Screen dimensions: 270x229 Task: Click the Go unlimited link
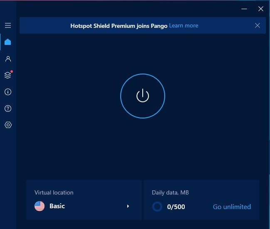tap(232, 207)
